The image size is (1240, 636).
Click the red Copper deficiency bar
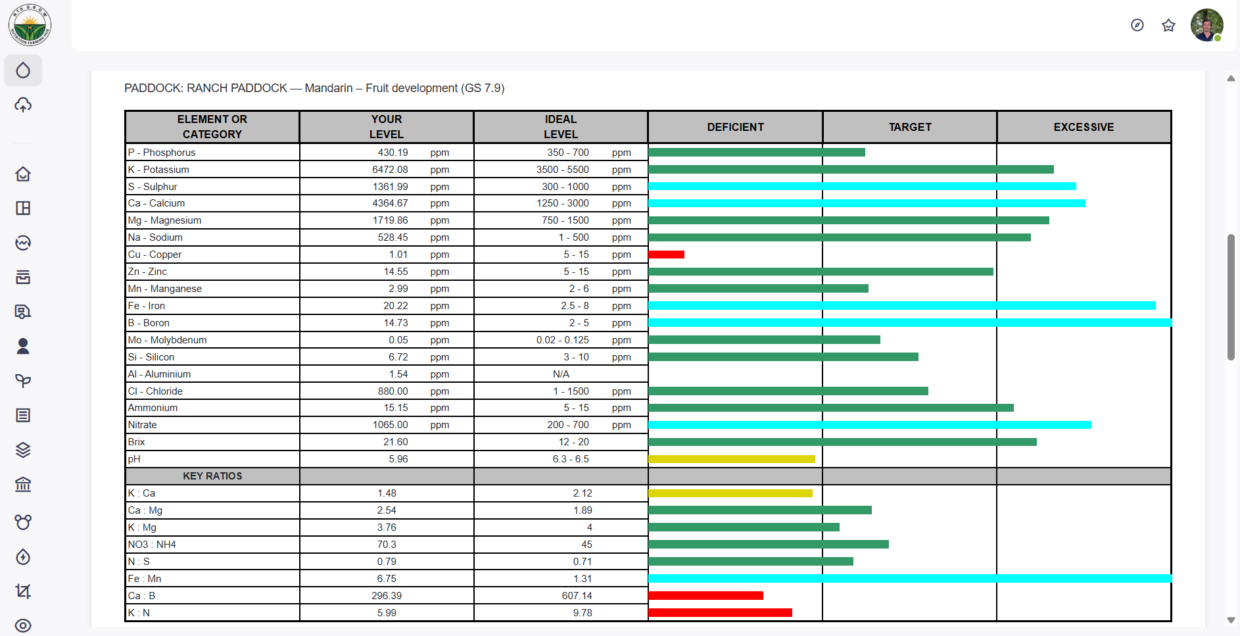(x=666, y=255)
